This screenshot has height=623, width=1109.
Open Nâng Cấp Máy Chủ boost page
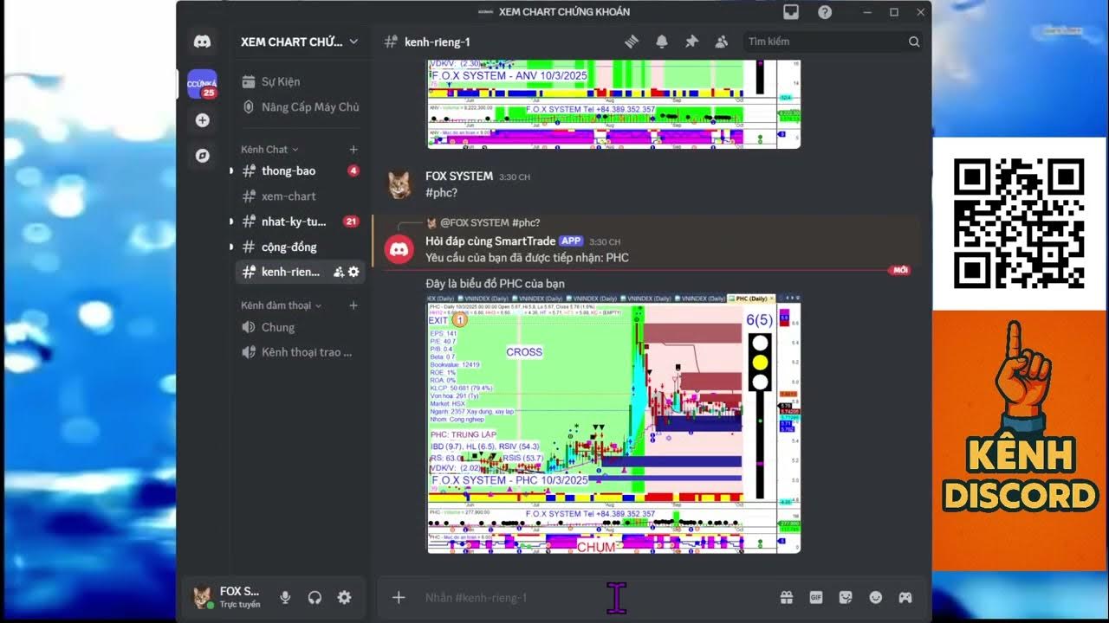pos(299,107)
